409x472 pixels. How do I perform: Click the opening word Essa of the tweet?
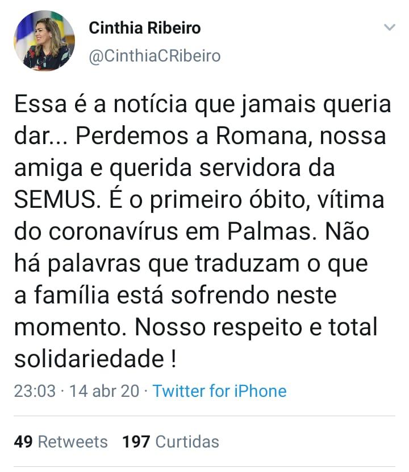click(x=40, y=105)
